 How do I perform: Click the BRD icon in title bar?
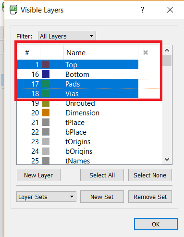tap(13, 10)
